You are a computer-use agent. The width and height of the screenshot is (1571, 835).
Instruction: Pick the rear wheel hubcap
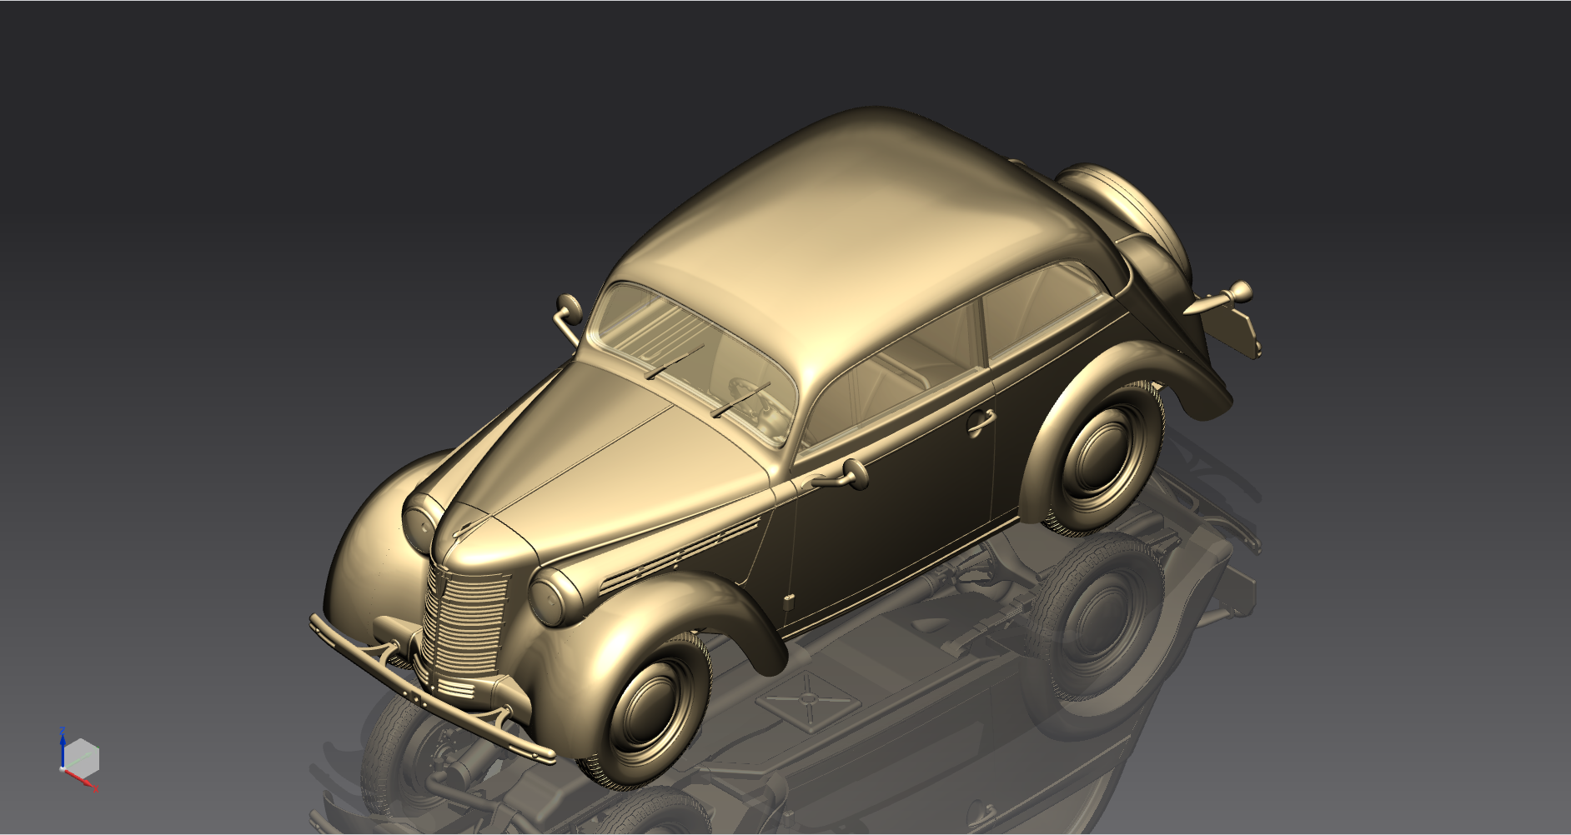click(1102, 454)
